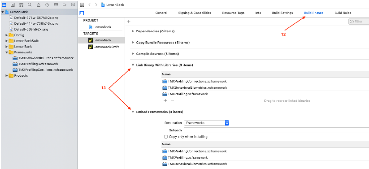Viewport: 369px width, 169px height.
Task: Click Name column header in Link Binary table
Action: tap(265, 74)
